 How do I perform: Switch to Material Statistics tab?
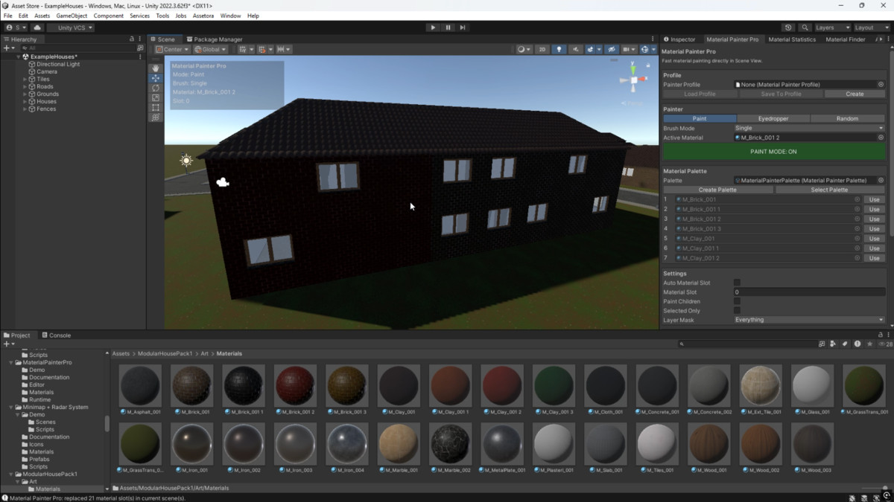pos(792,39)
